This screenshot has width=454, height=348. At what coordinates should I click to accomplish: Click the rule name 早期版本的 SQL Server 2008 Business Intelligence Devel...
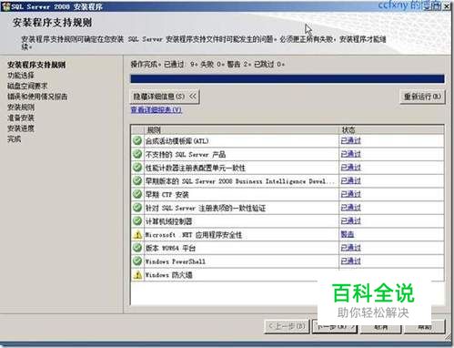pyautogui.click(x=240, y=181)
